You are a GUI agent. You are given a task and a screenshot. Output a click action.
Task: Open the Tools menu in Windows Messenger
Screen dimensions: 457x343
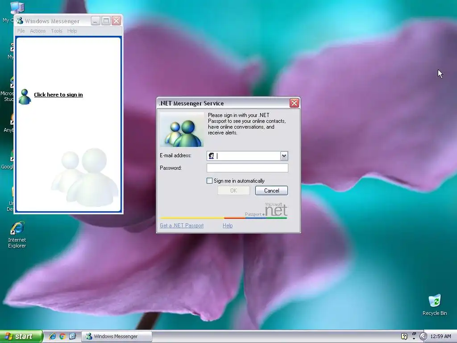tap(57, 31)
